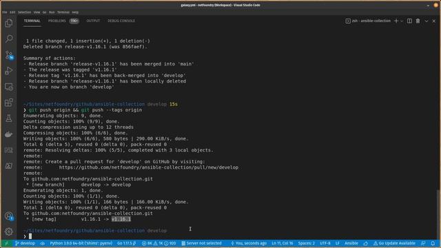Open the Go menu
Viewport: 441px width, 248px height.
point(44,12)
